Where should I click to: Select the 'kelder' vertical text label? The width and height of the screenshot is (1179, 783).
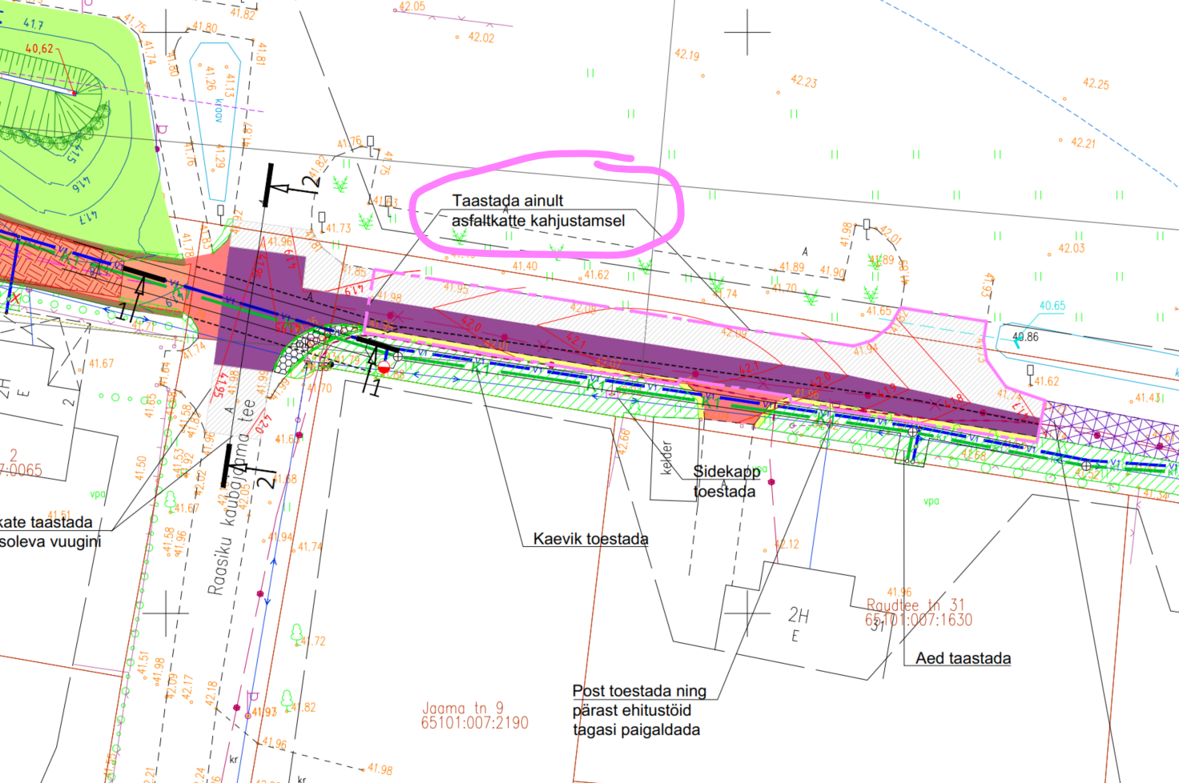[667, 457]
